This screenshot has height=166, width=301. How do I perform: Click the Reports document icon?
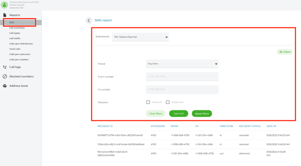[x=5, y=15]
